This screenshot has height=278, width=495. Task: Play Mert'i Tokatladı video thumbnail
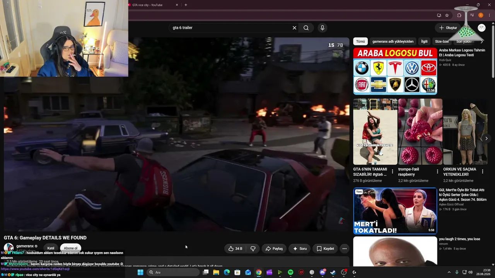pos(395,211)
